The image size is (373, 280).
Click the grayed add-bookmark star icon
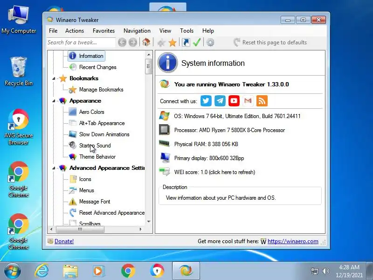click(161, 42)
